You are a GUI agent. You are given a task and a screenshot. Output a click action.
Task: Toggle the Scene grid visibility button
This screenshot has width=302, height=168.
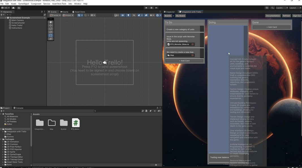[79, 15]
